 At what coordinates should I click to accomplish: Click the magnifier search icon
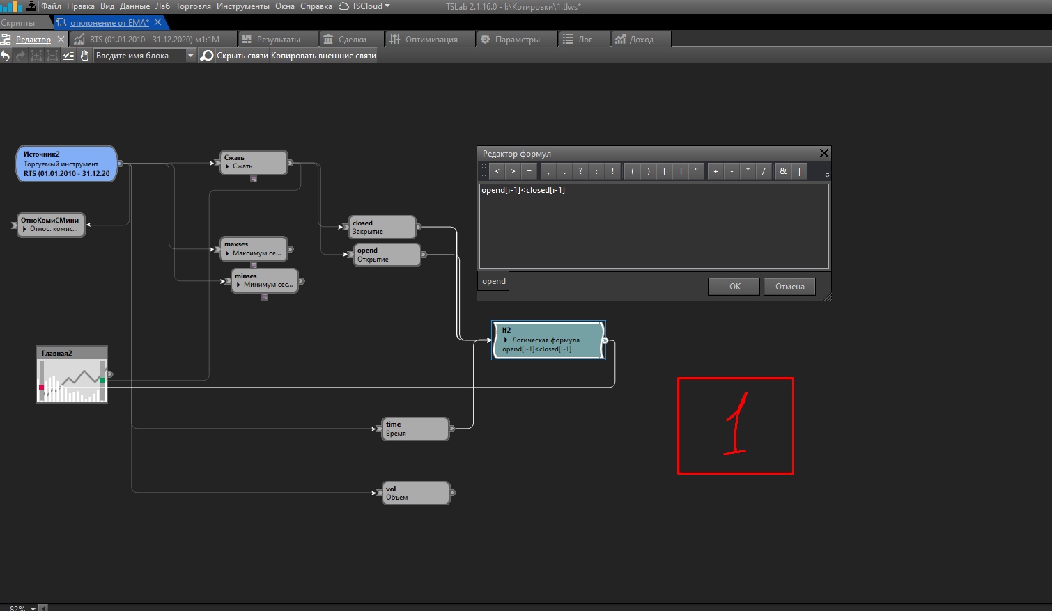207,56
